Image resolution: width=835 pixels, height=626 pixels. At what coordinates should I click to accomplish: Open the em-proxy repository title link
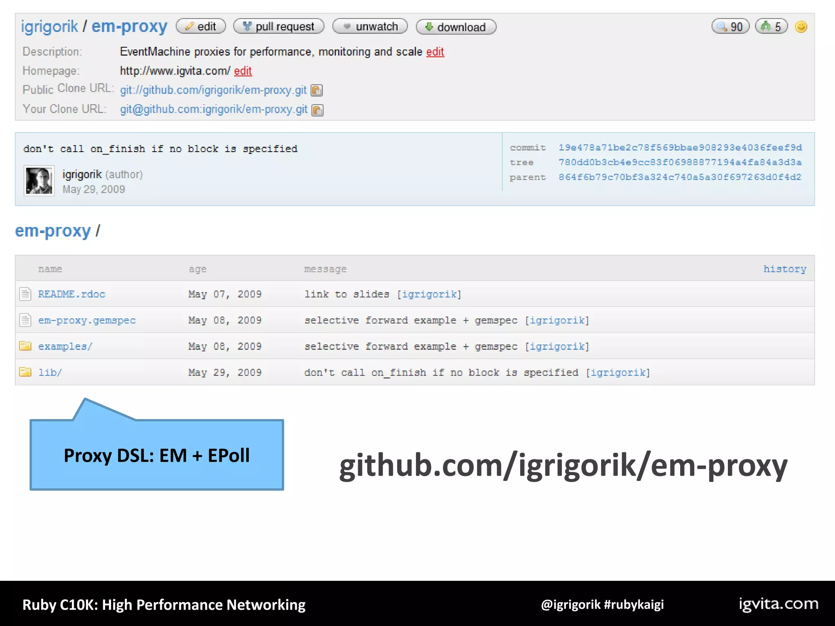[x=129, y=26]
